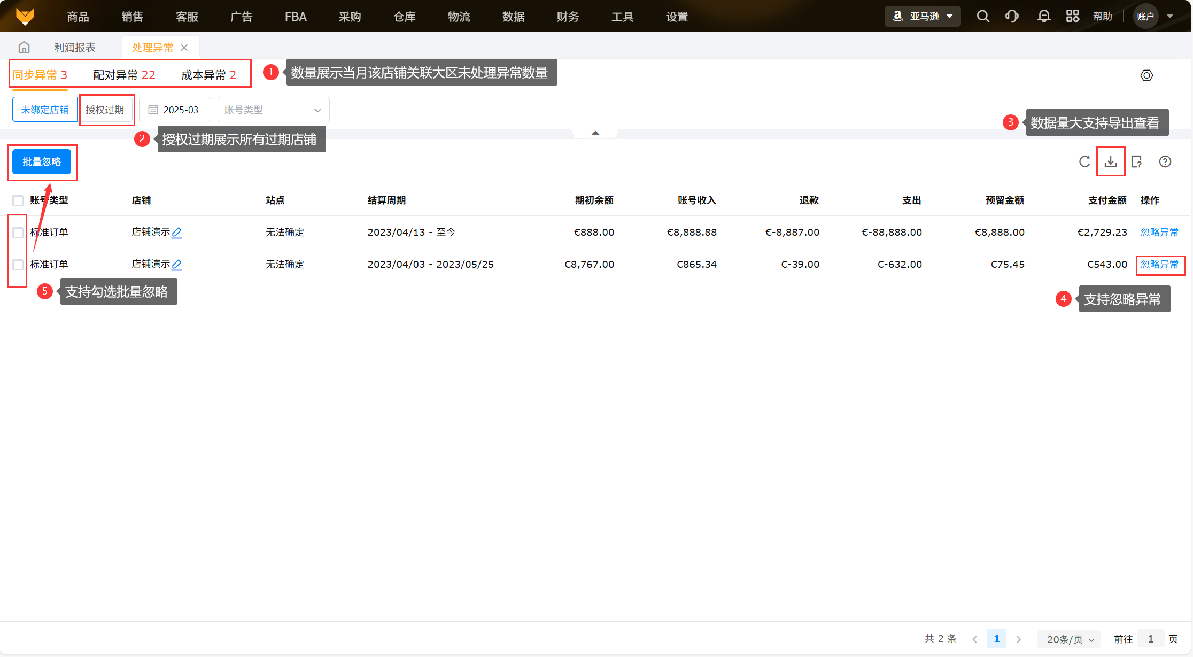Open customer support headset icon

pyautogui.click(x=1012, y=16)
